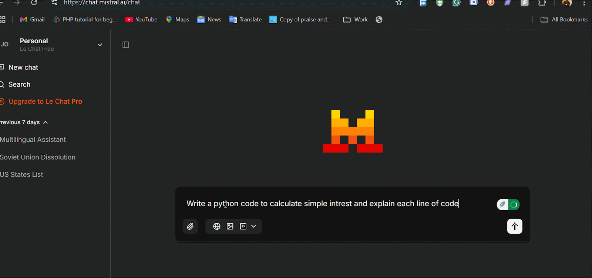Reload the page
592x278 pixels.
[34, 3]
